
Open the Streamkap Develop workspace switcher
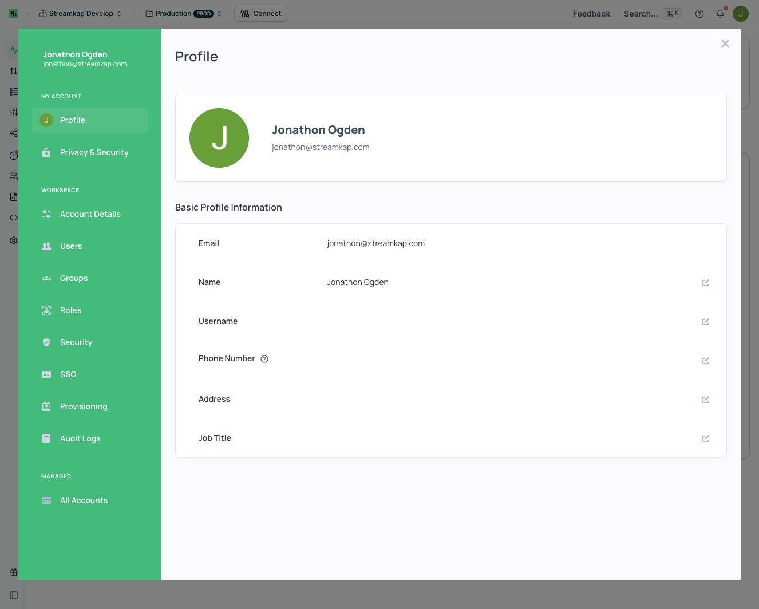[80, 13]
